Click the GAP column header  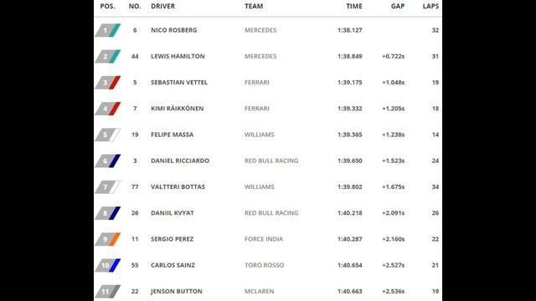coord(398,6)
